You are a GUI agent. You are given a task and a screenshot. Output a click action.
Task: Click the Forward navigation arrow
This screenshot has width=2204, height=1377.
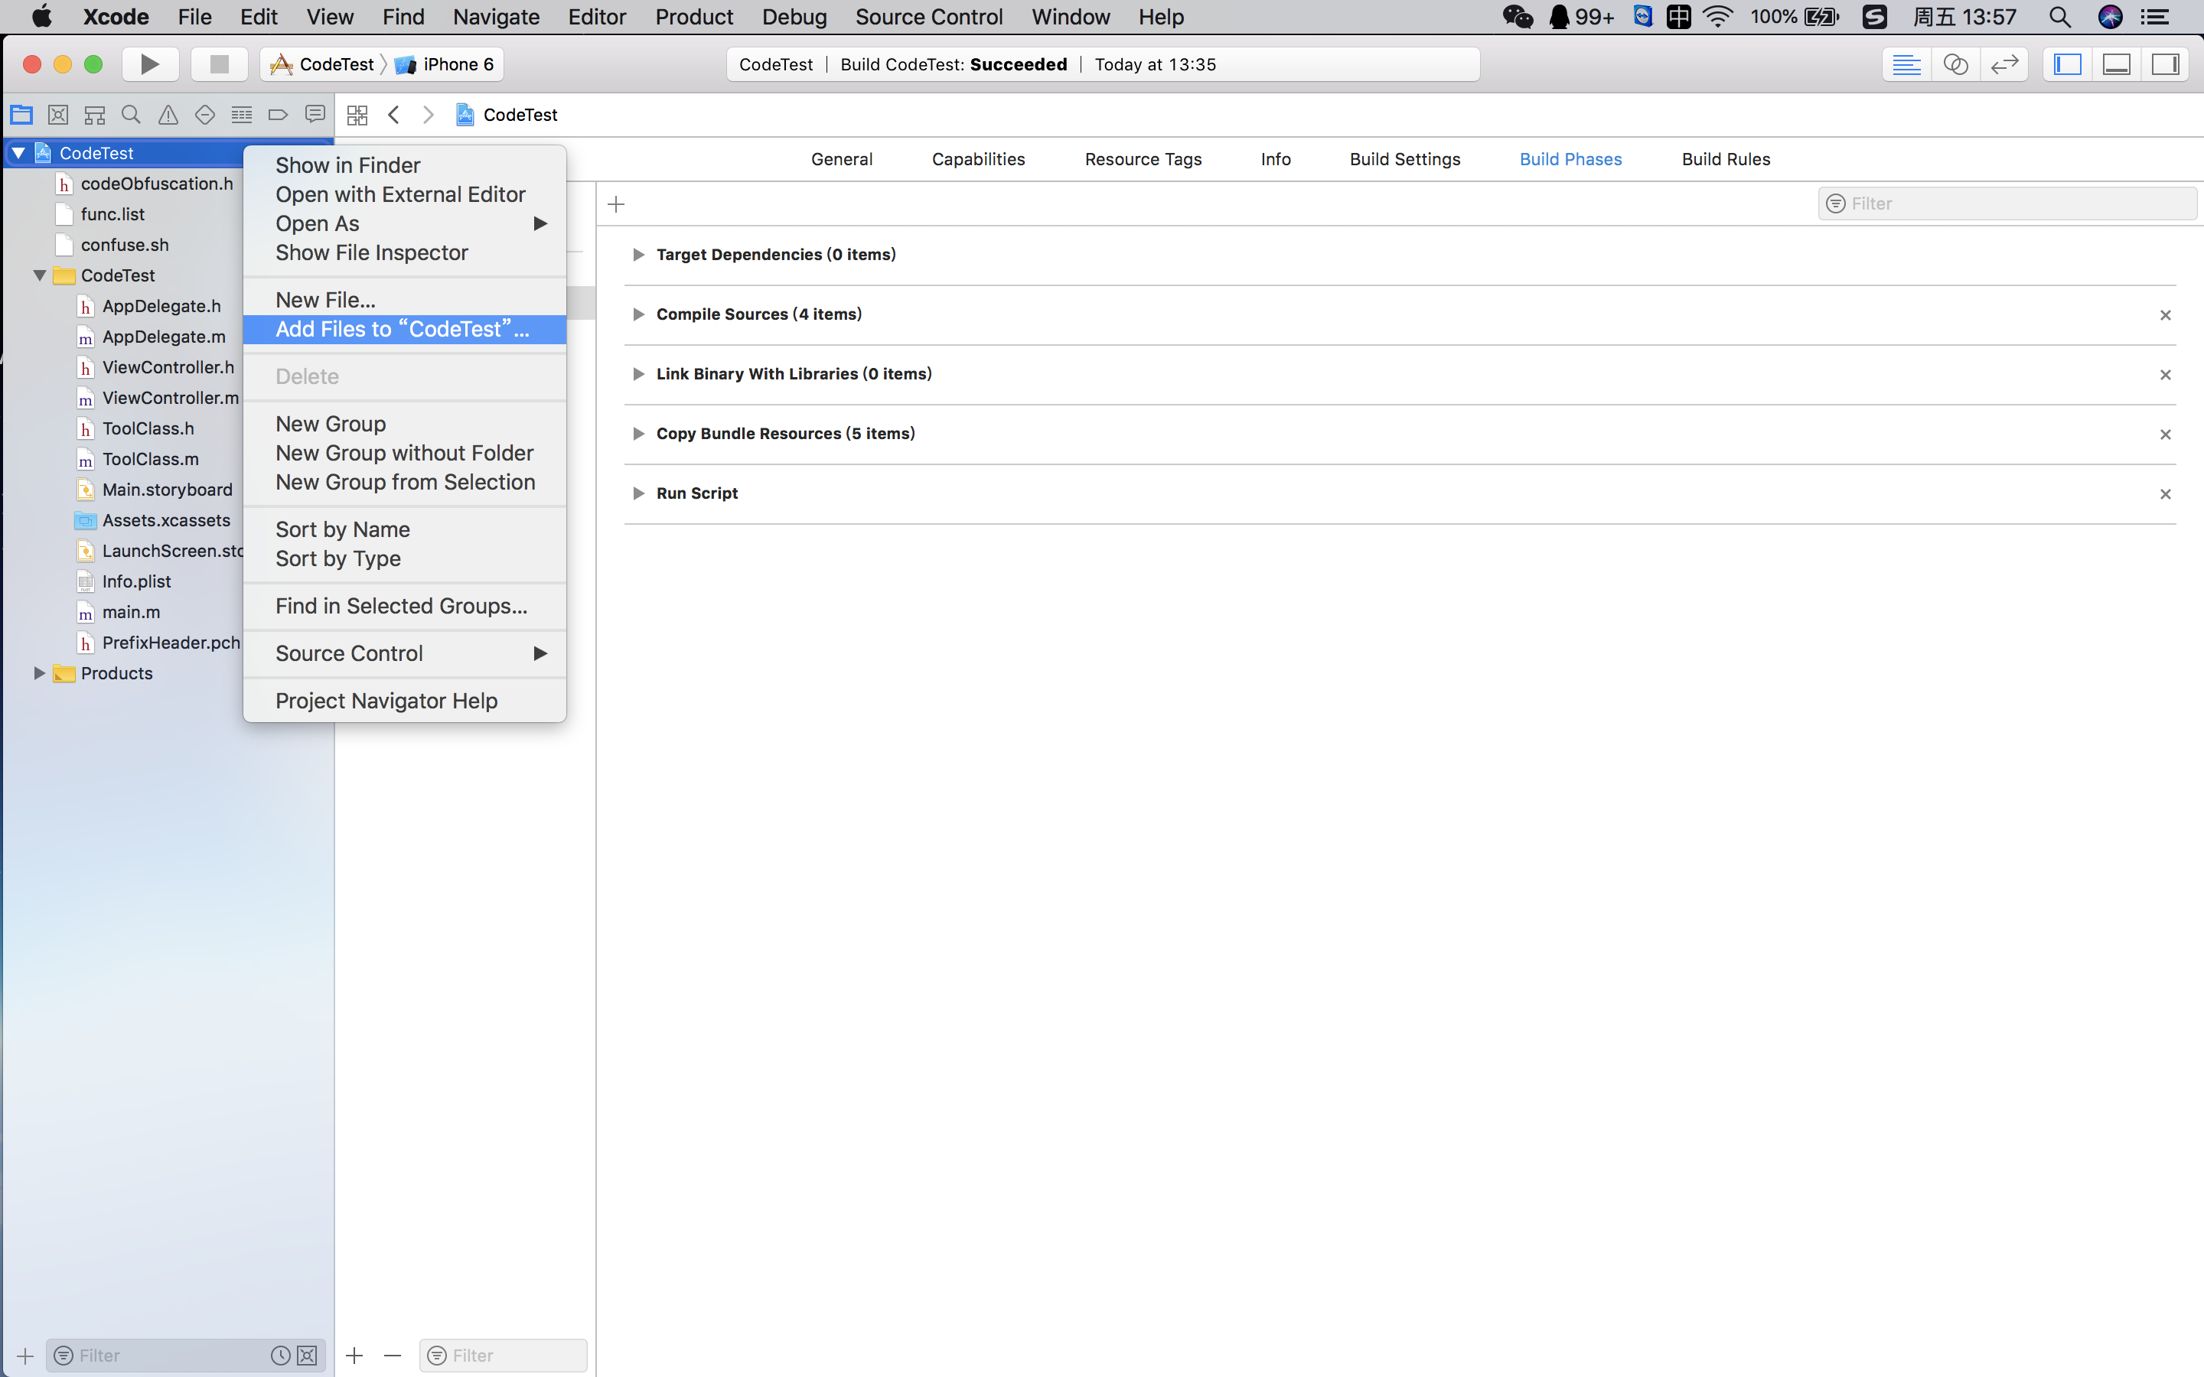(427, 114)
